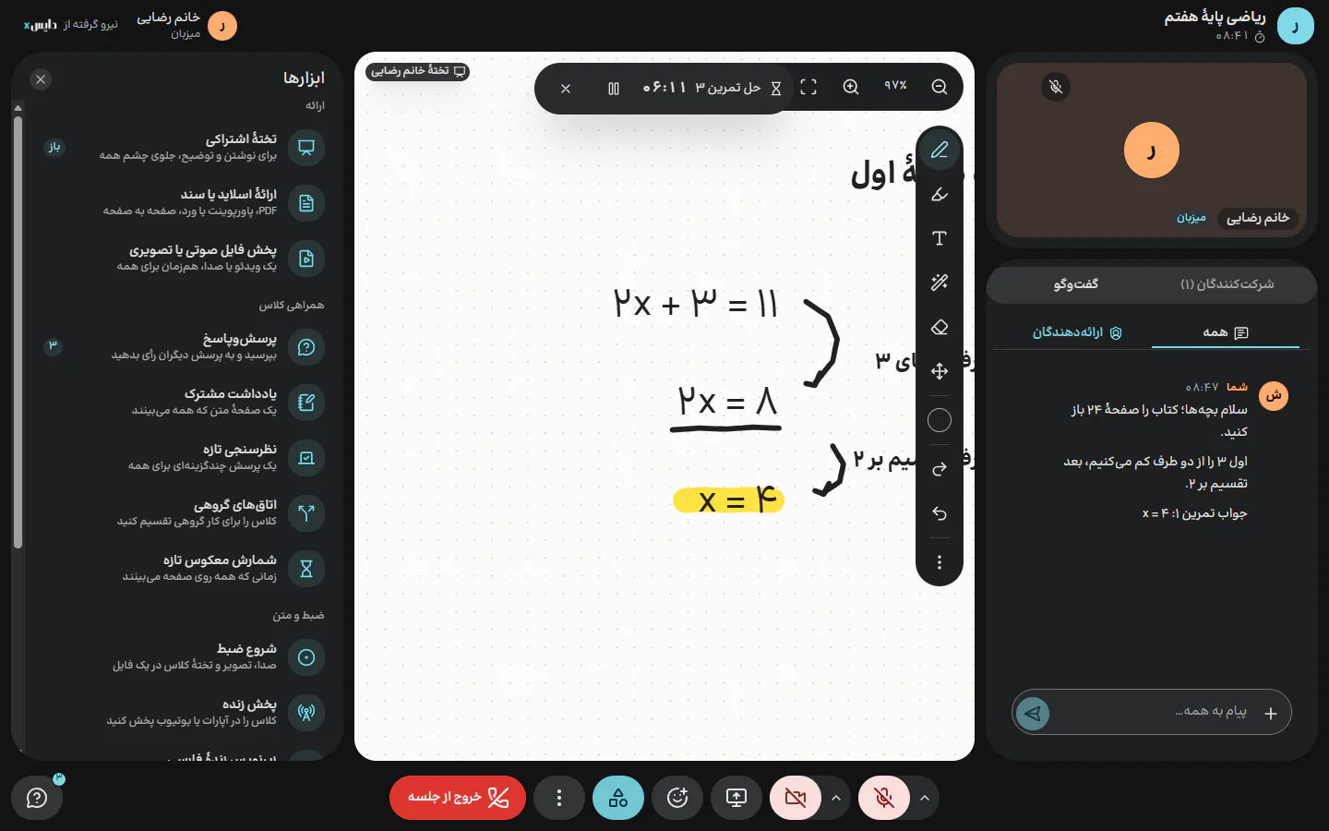The height and width of the screenshot is (831, 1329).
Task: Click 'خانم رضایی' name tag on video tile
Action: (x=1258, y=218)
